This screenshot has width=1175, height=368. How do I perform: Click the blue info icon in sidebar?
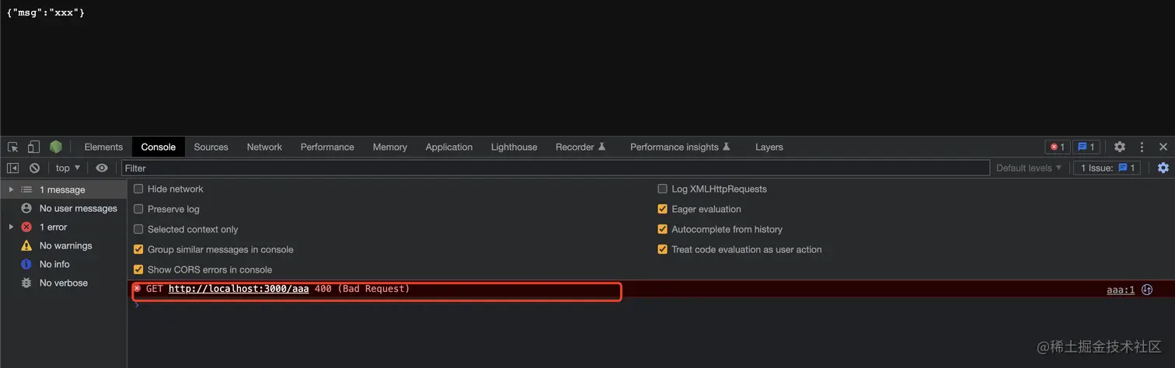click(x=26, y=264)
